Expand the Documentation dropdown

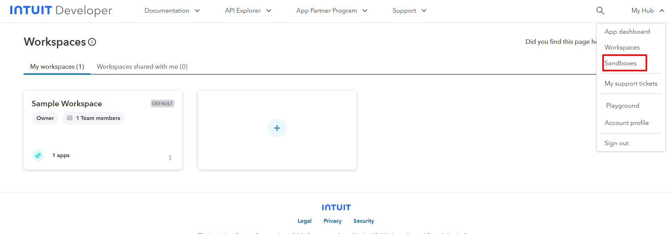click(172, 11)
